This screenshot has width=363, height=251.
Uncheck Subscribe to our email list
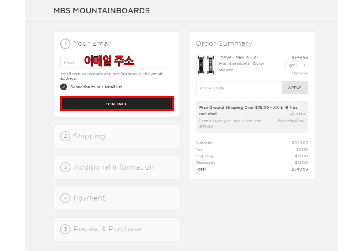click(64, 87)
